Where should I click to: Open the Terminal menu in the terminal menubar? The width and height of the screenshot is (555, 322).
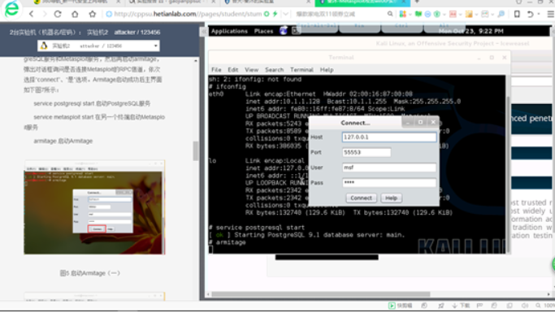[x=301, y=70]
